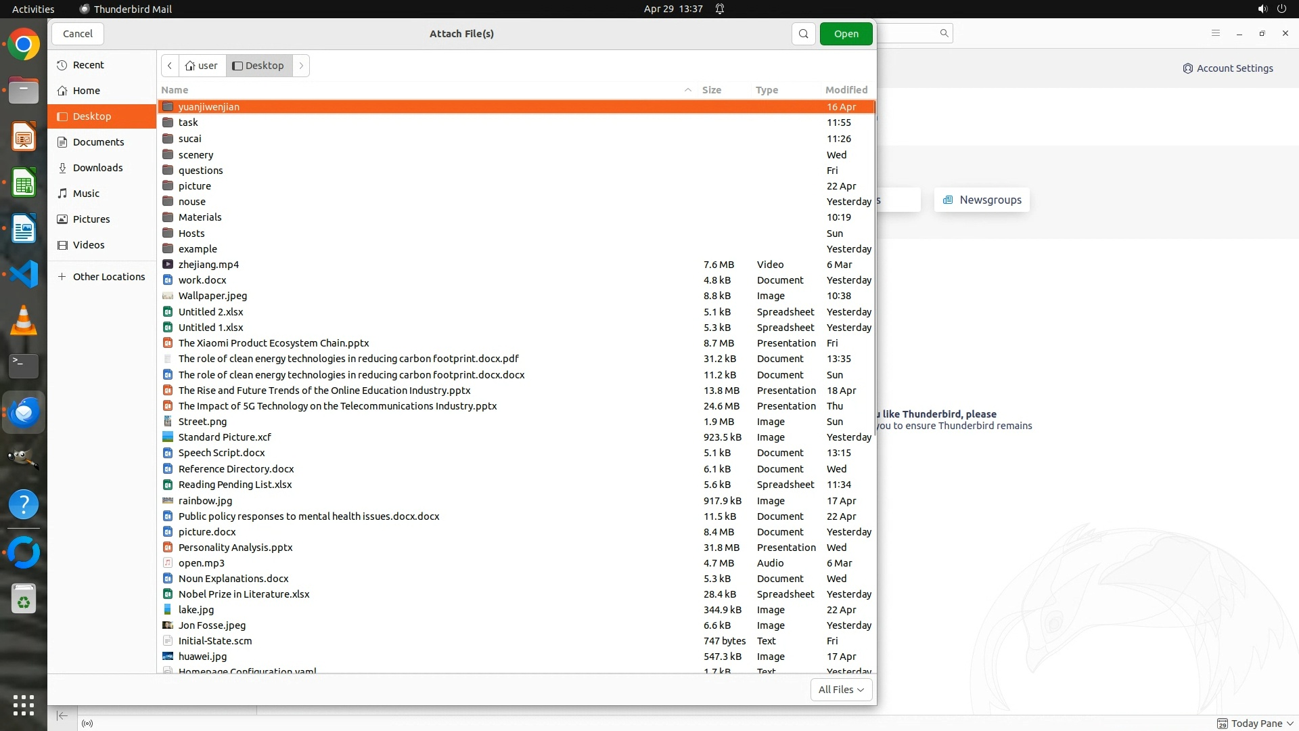Open the Thunderbird hamburger menu icon
Viewport: 1299px width, 731px height.
1215,33
